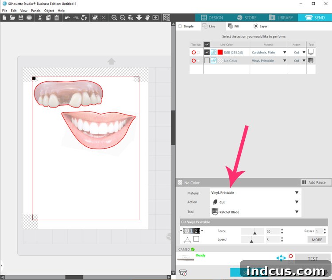Click the Add Pause button

[x=316, y=182]
